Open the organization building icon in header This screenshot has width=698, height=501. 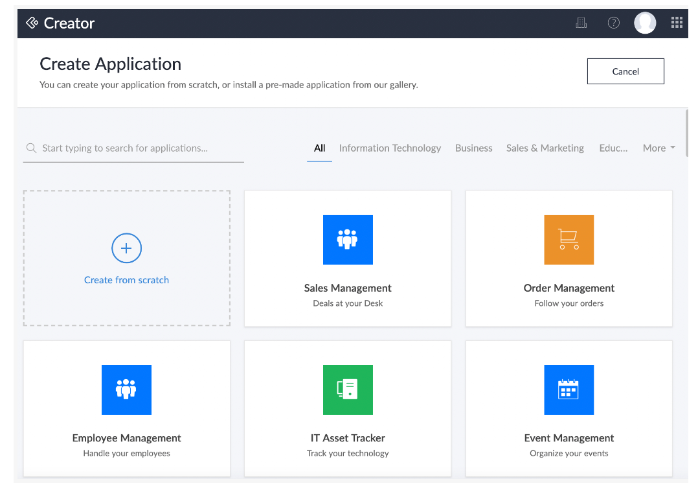tap(581, 23)
